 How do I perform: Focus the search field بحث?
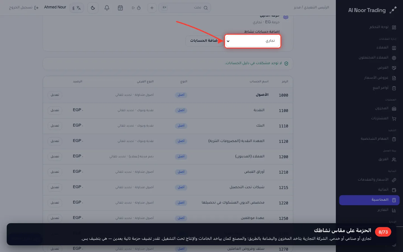(185, 8)
